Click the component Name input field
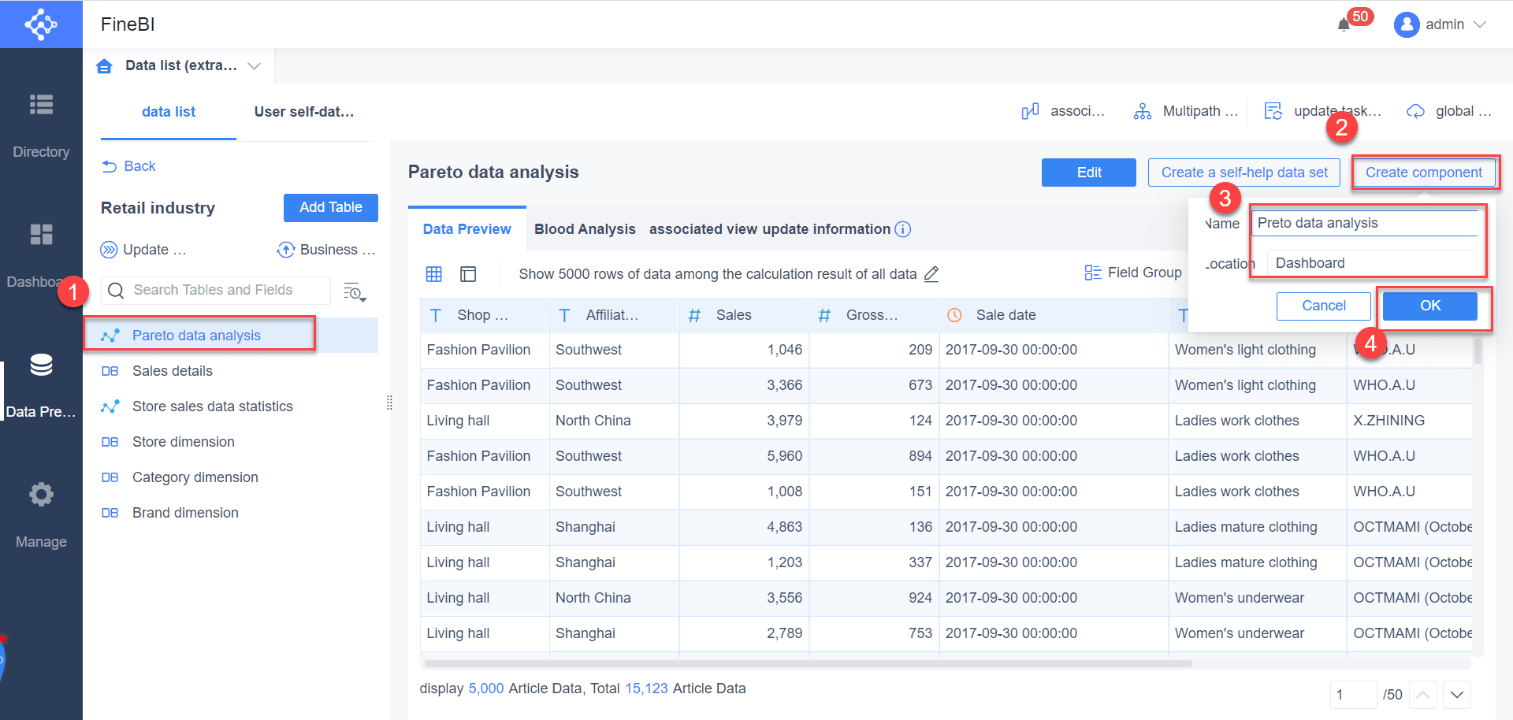Image resolution: width=1513 pixels, height=720 pixels. [1366, 223]
